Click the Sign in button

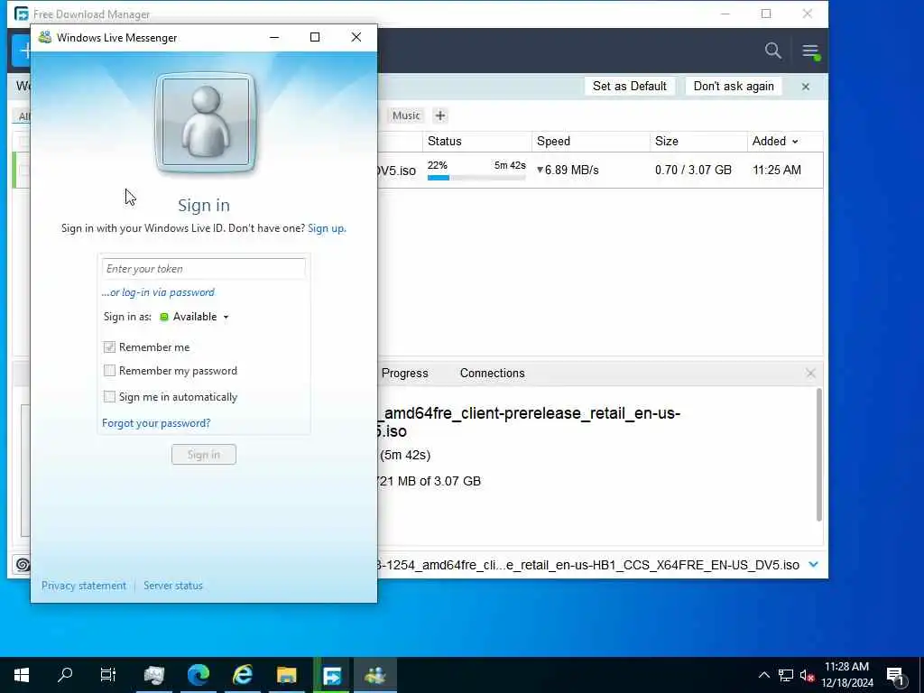click(x=204, y=455)
